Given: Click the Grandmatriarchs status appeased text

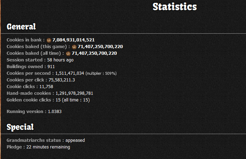Looking at the screenshot, I should pos(46,140).
